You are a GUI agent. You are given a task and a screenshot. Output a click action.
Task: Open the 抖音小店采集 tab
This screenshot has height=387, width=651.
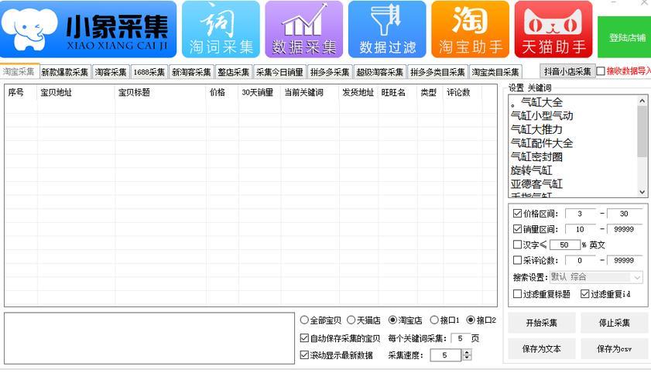pos(567,71)
